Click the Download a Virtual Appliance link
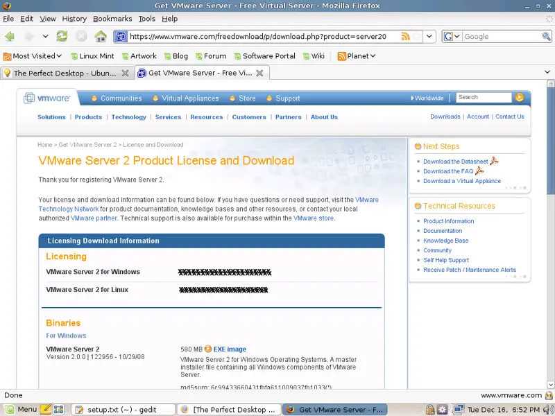555x416 pixels. click(462, 181)
